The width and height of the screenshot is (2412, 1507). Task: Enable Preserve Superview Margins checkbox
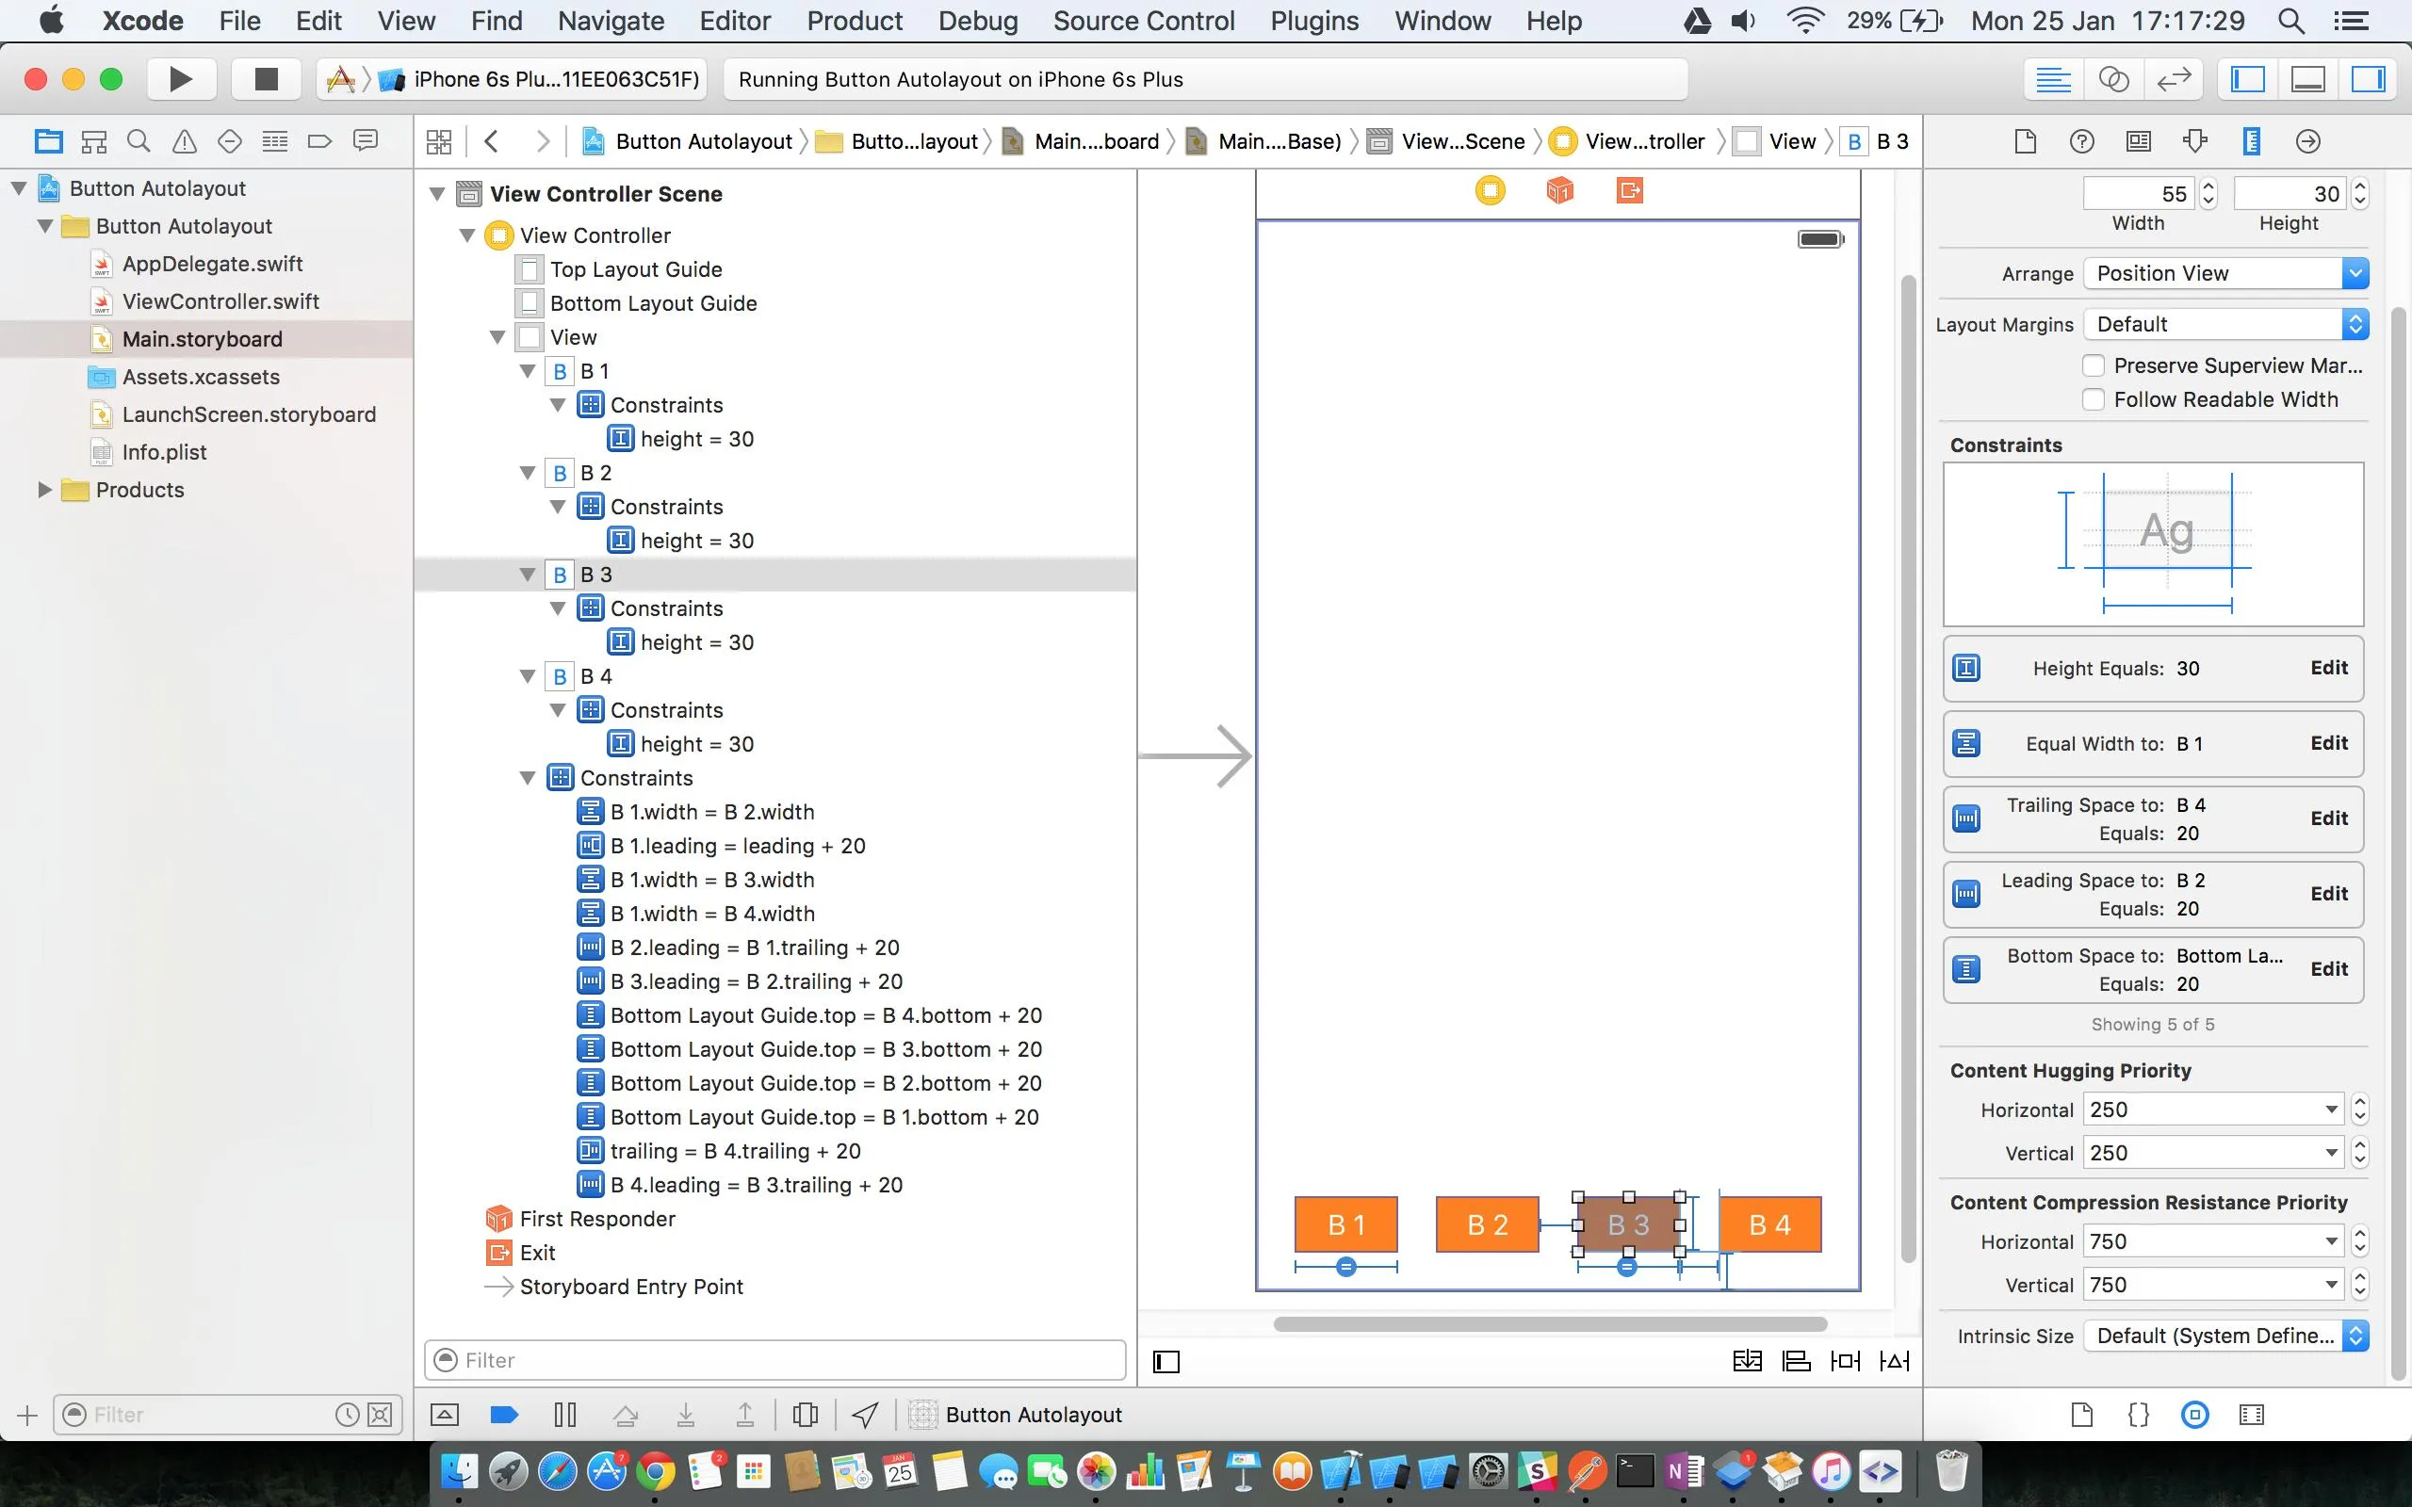tap(2093, 365)
